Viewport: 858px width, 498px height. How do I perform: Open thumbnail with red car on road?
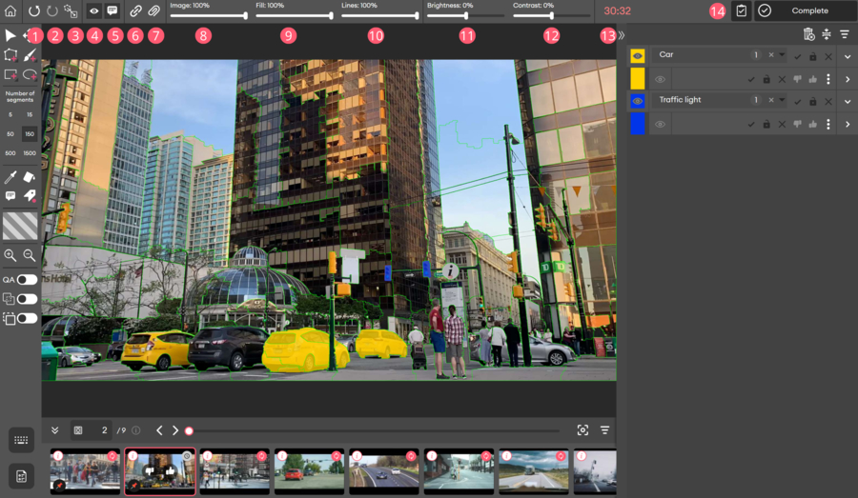(309, 471)
